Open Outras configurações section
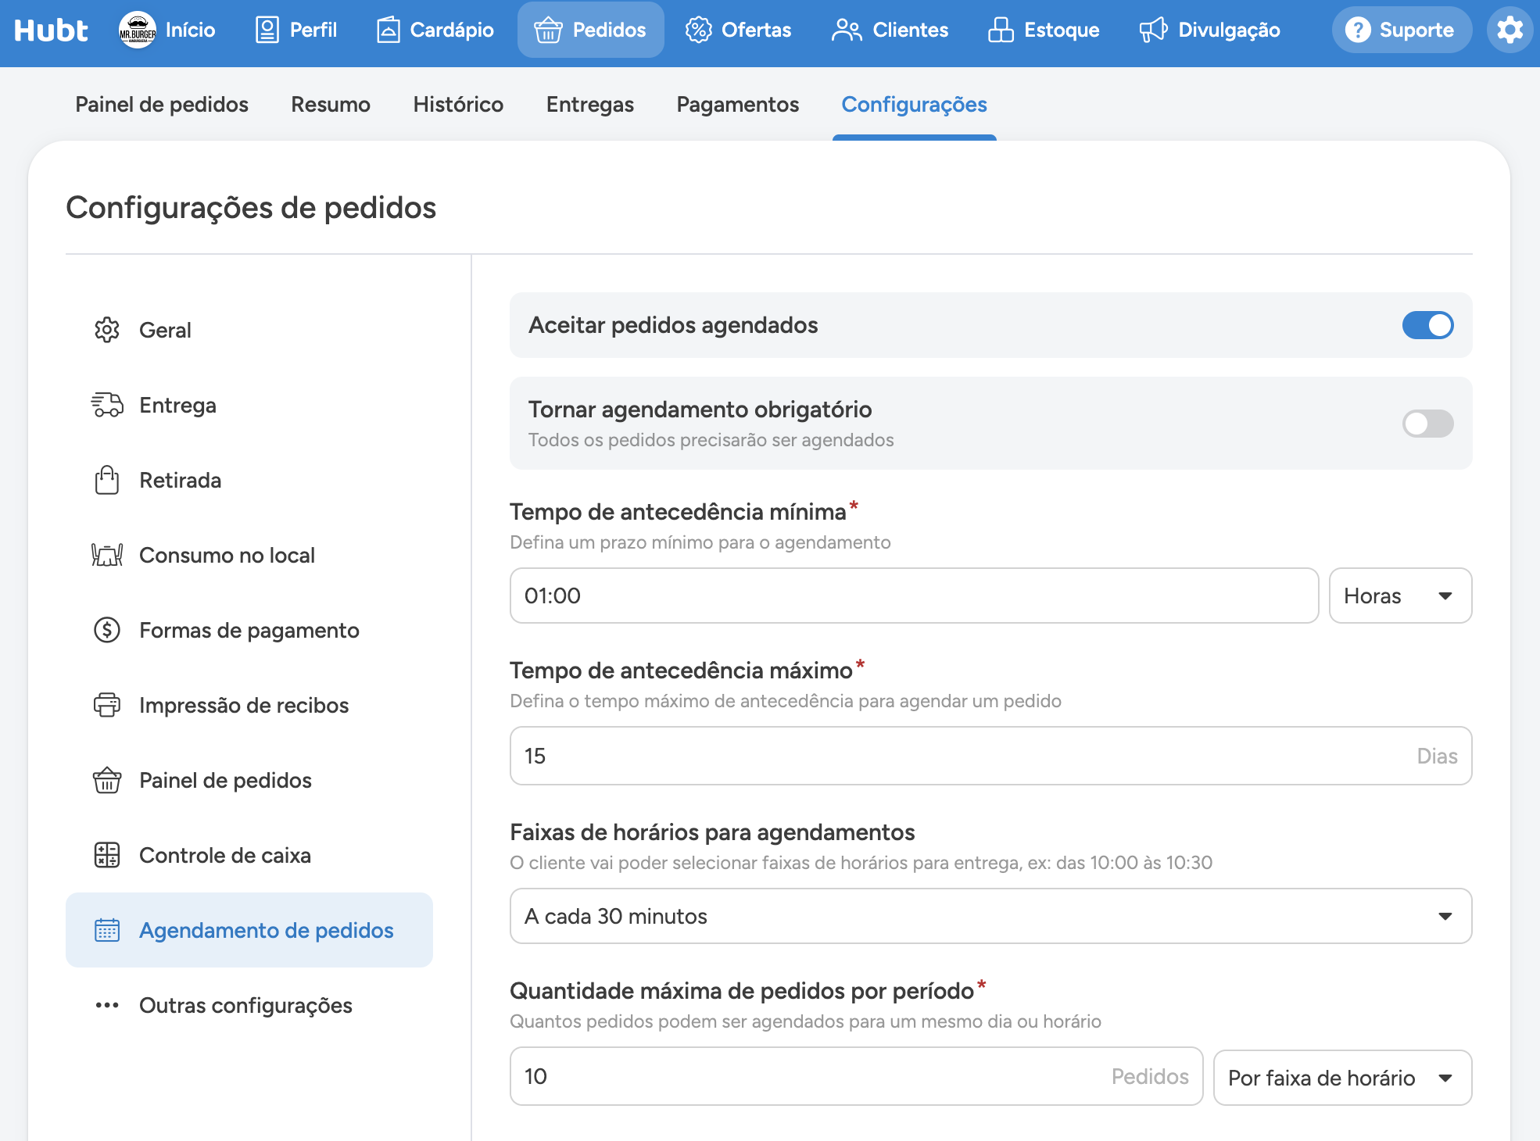1540x1141 pixels. 249,1005
